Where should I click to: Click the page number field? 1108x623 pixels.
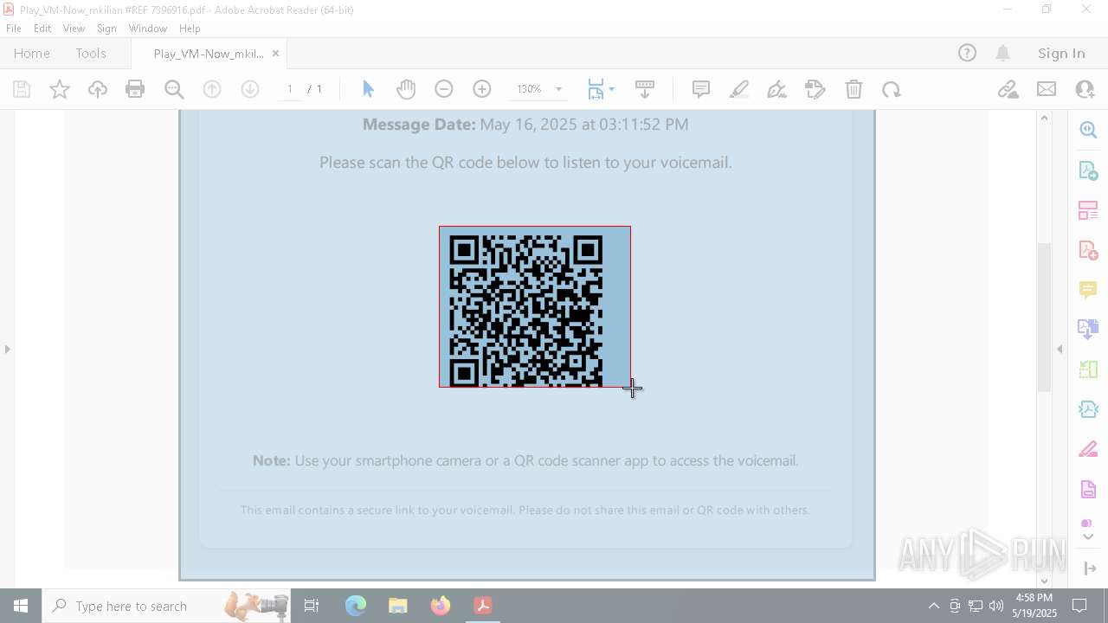[x=290, y=89]
